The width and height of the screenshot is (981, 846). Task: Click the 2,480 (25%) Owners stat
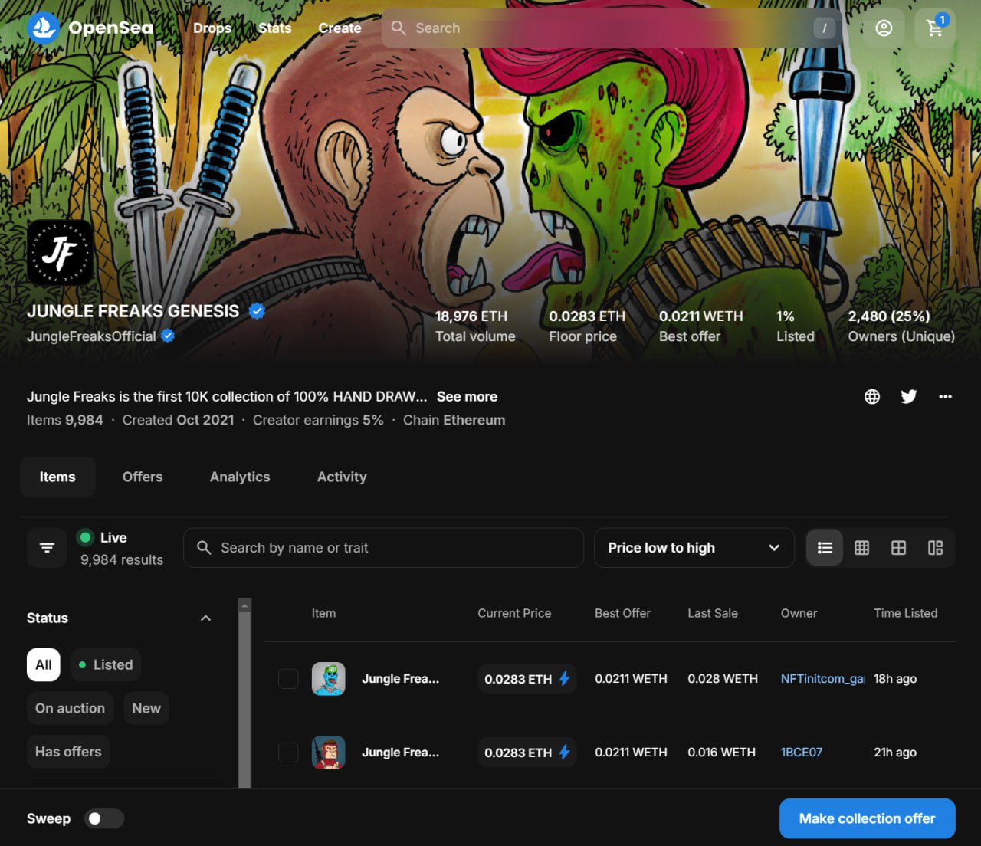[901, 326]
